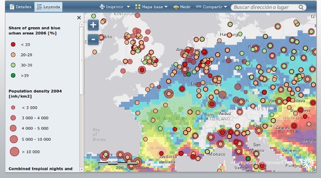The width and height of the screenshot is (321, 178).
Task: Zoom in with the plus button
Action: tap(93, 25)
